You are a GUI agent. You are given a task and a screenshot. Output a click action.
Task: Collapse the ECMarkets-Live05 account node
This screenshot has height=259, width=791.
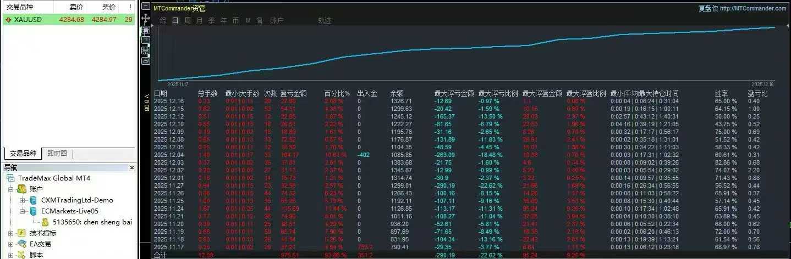(23, 211)
